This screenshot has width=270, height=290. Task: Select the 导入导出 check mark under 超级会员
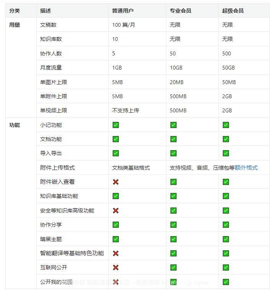[226, 153]
